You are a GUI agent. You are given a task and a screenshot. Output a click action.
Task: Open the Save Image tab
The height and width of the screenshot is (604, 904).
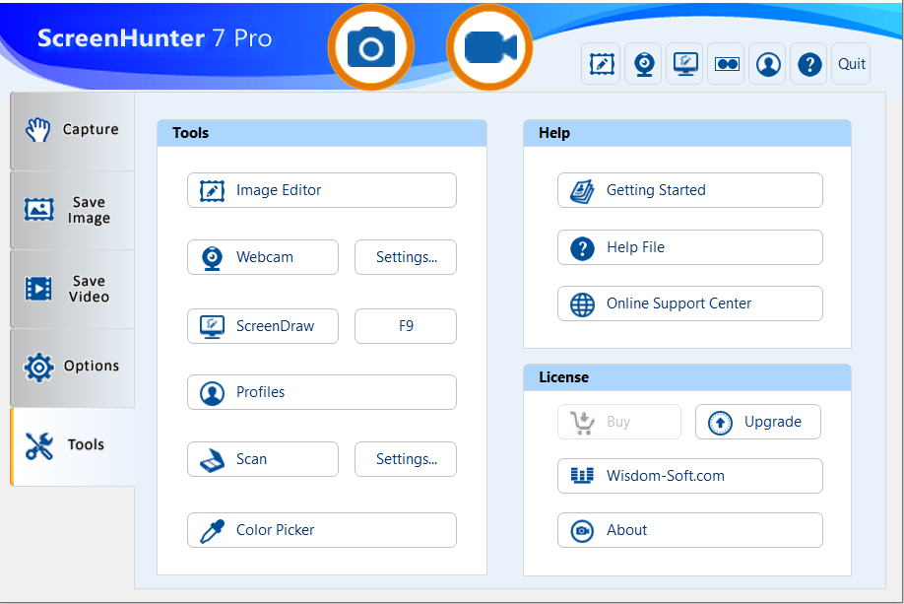[73, 210]
